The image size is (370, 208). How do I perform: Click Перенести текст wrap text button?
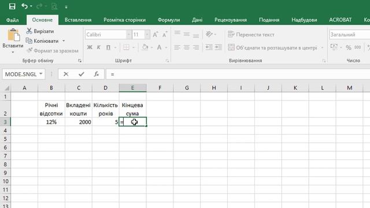251,35
